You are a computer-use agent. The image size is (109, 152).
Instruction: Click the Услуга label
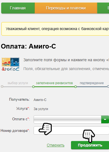pyautogui.click(x=23, y=109)
